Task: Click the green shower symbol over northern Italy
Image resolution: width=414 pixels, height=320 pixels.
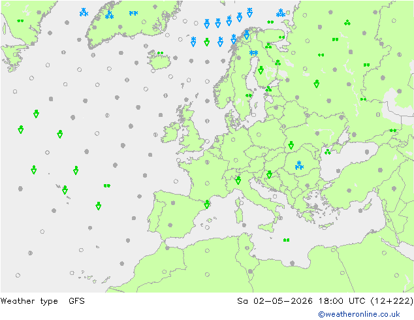Action: coord(238,180)
